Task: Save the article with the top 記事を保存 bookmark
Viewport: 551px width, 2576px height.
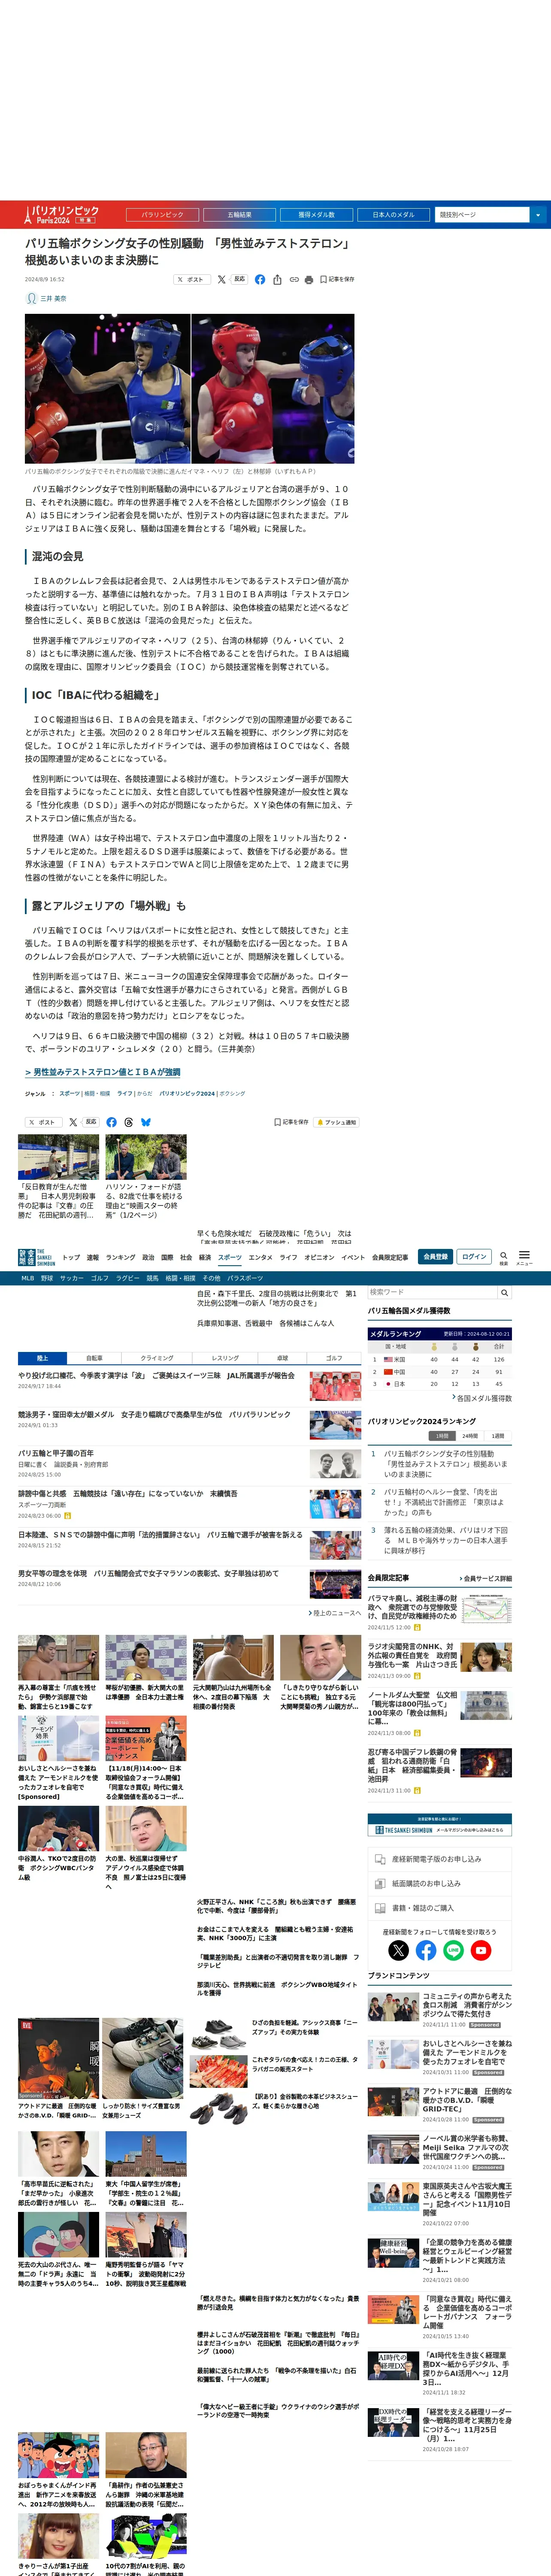Action: [337, 280]
